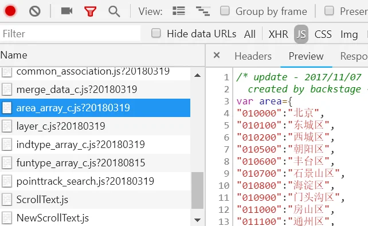Open the Response tab
368x226 pixels.
(354, 56)
